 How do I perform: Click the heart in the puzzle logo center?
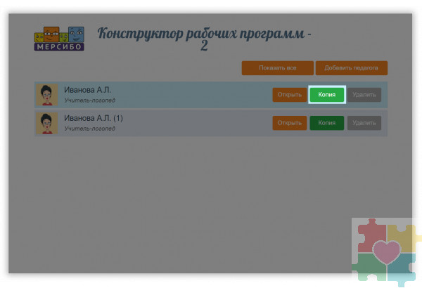click(386, 251)
